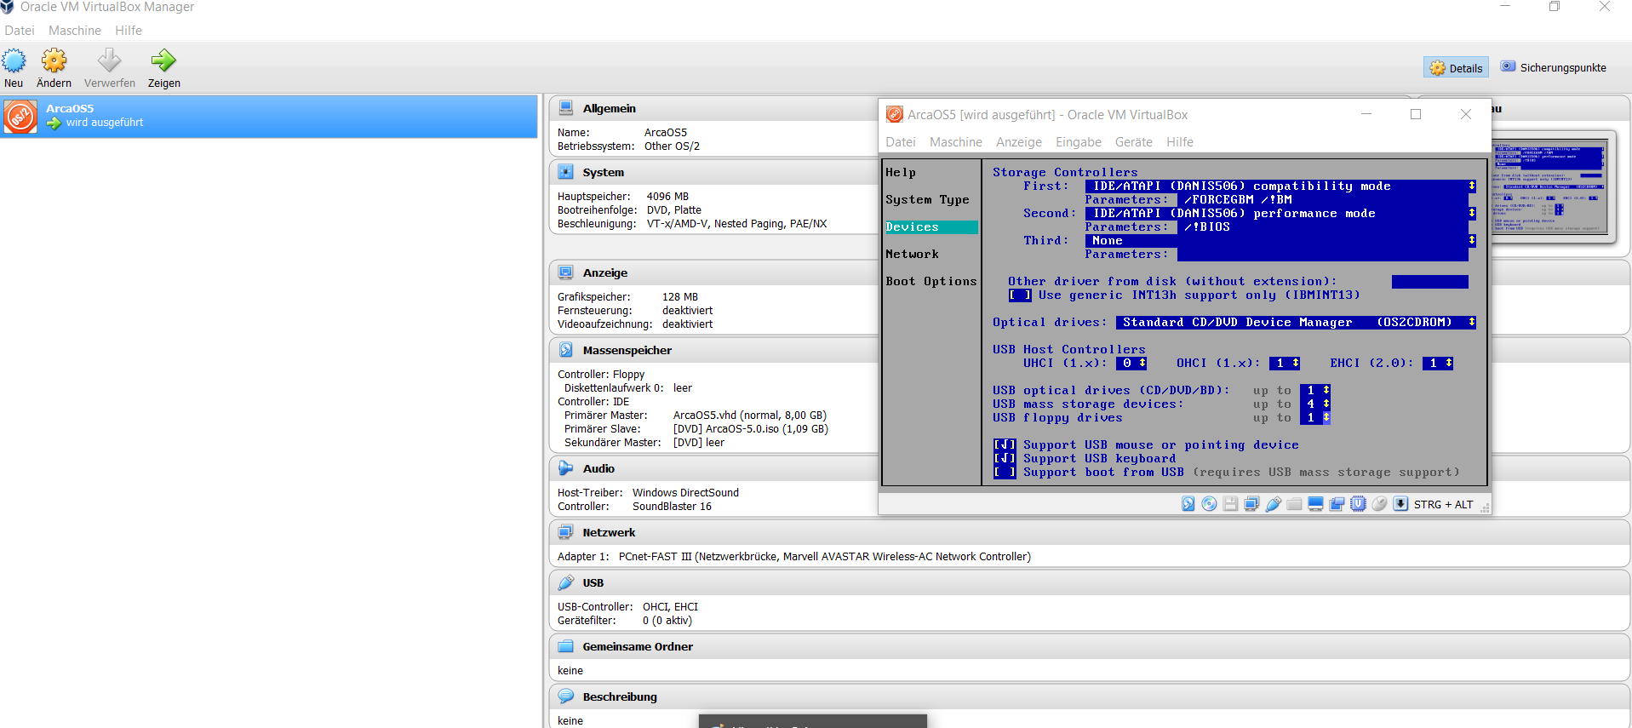Click the host key down-arrow icon in status bar
1632x728 pixels.
[x=1400, y=504]
